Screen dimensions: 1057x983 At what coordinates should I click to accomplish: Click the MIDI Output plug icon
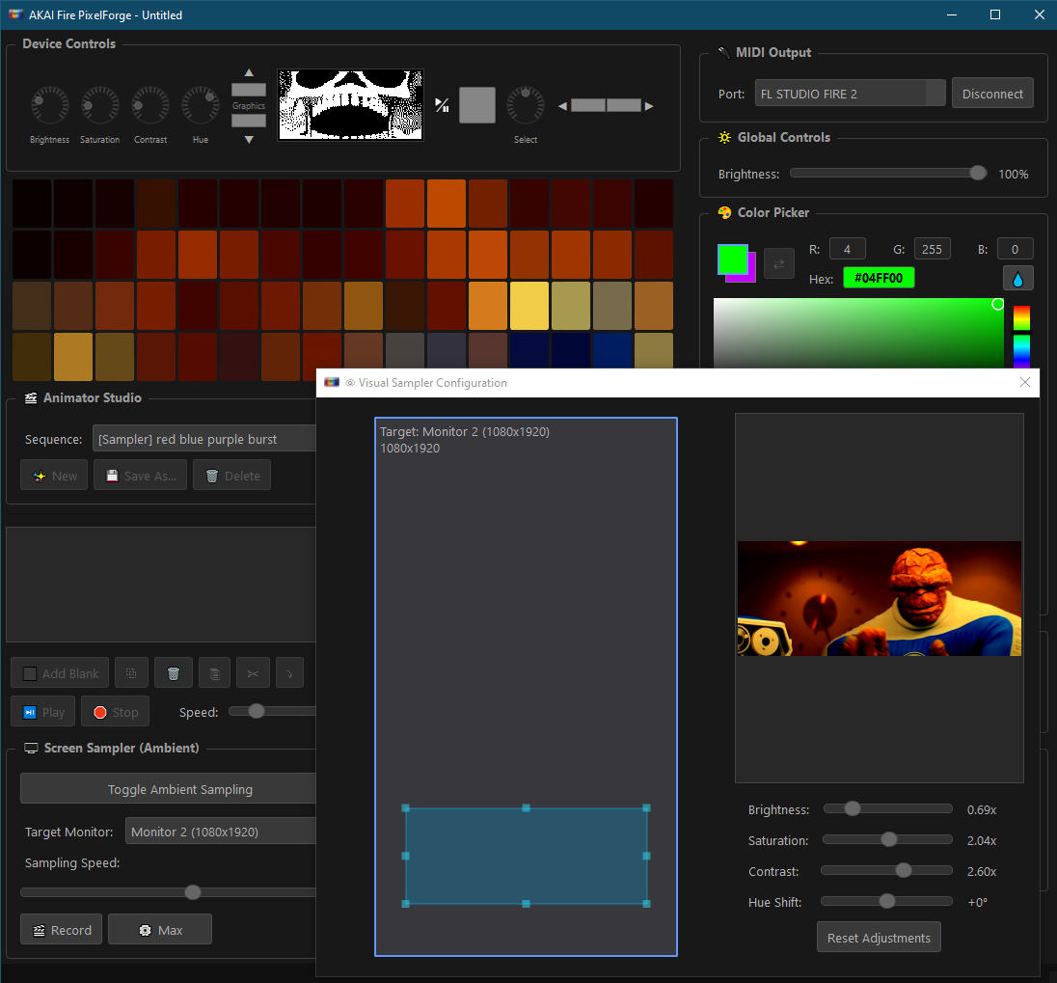point(724,53)
